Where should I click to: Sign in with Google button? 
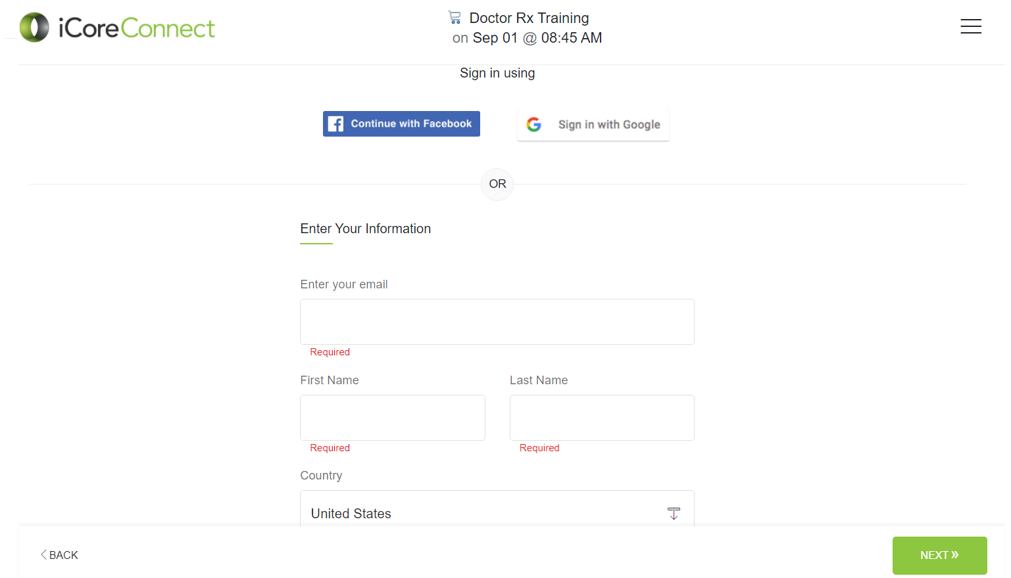coord(593,124)
